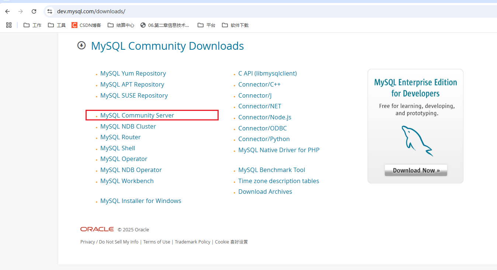Open the 结算中心 bookmarks folder
Image resolution: width=497 pixels, height=270 pixels.
click(121, 25)
